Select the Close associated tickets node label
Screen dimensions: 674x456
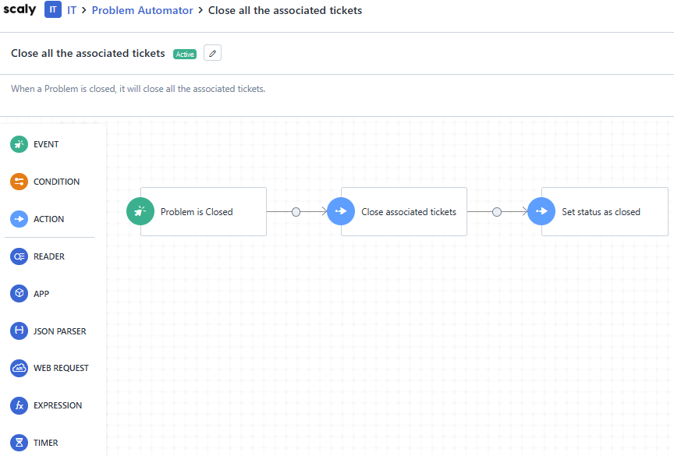click(x=409, y=211)
